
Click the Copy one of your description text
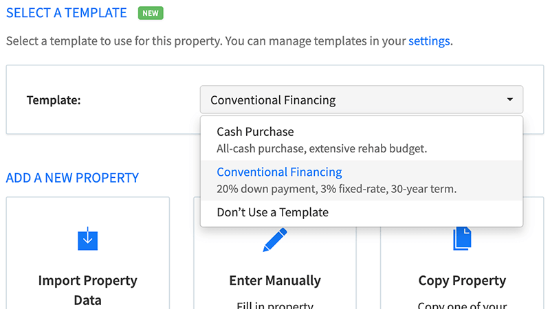tap(462, 305)
